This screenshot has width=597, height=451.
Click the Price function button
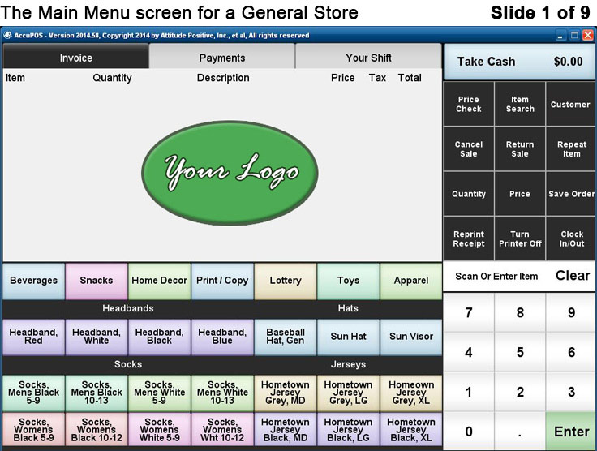click(520, 194)
